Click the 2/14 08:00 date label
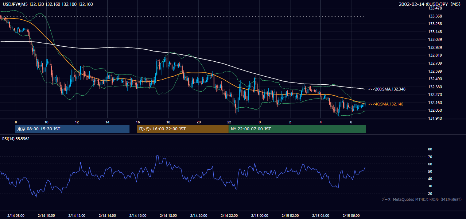 [16, 215]
